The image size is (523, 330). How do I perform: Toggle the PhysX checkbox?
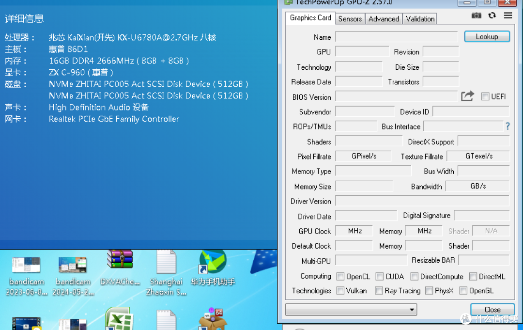(429, 291)
